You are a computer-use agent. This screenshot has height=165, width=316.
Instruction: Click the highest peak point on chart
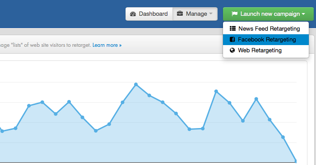pos(136,84)
